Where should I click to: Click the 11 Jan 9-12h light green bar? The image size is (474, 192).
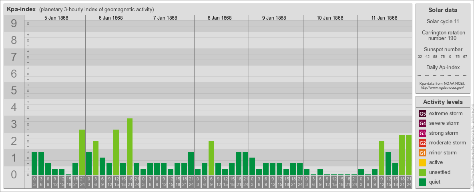382,158
